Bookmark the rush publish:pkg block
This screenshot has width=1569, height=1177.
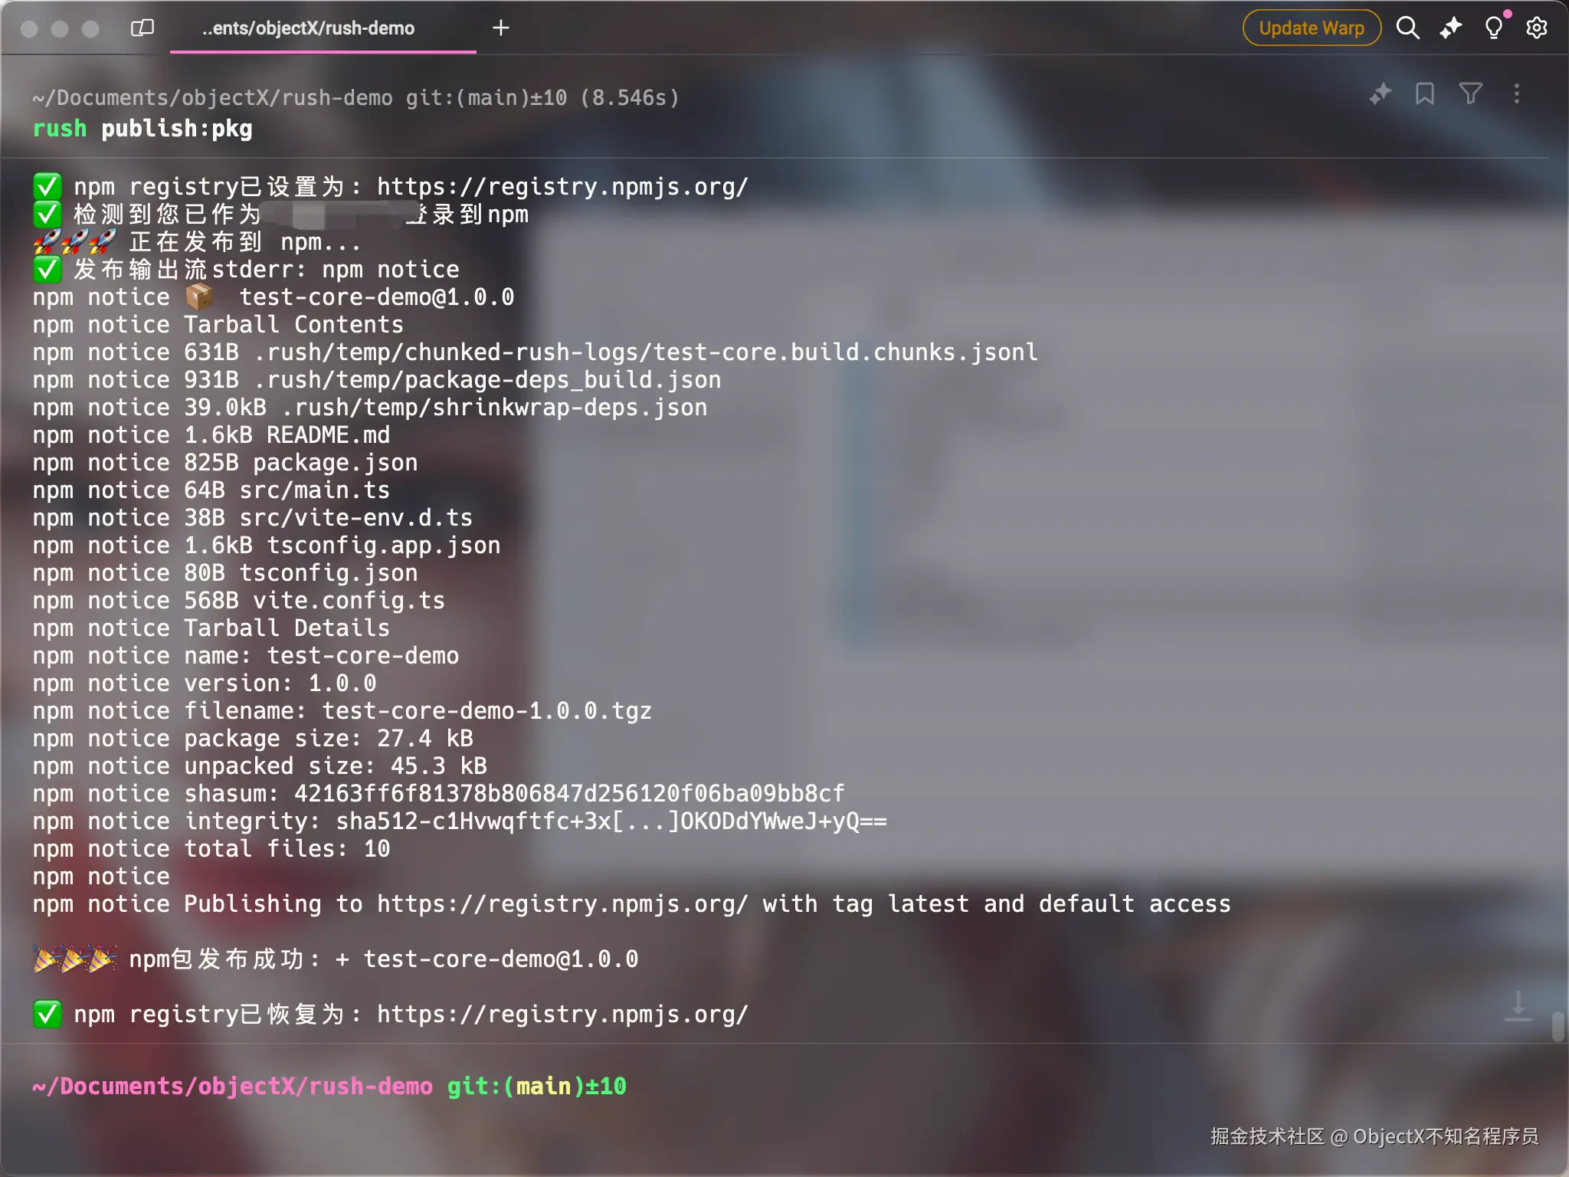1424,94
